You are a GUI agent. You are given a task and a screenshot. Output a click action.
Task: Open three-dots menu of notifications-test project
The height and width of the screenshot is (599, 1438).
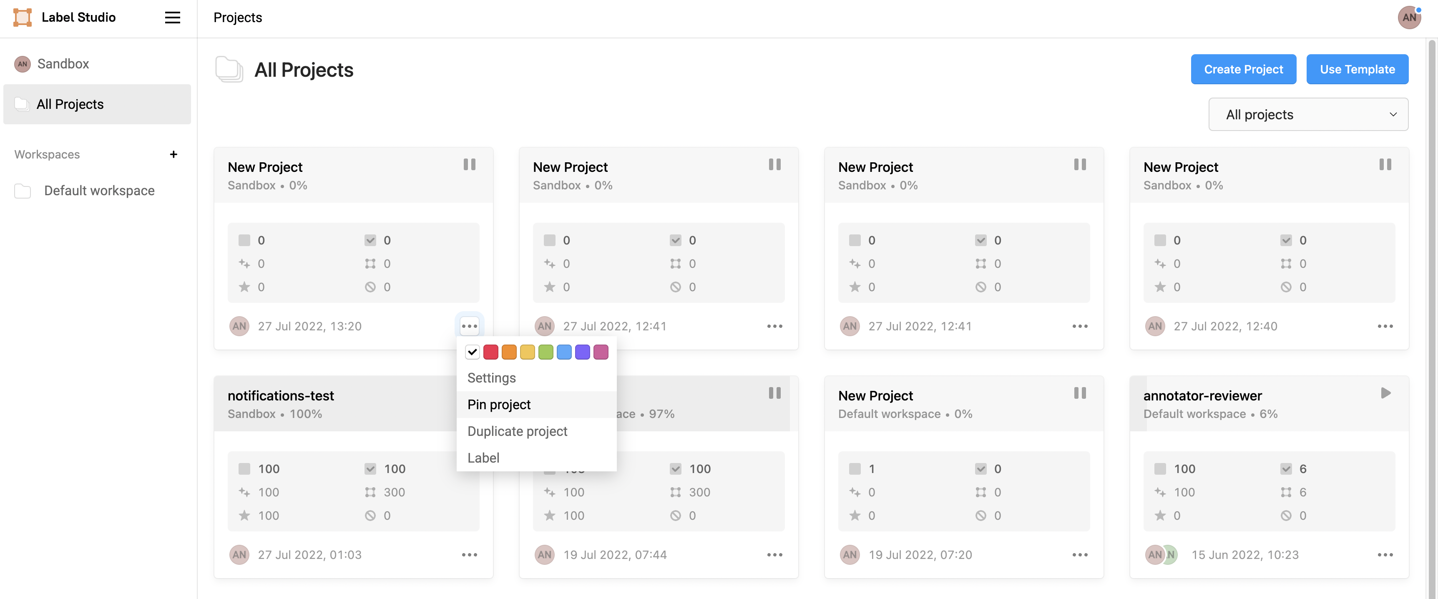tap(469, 554)
